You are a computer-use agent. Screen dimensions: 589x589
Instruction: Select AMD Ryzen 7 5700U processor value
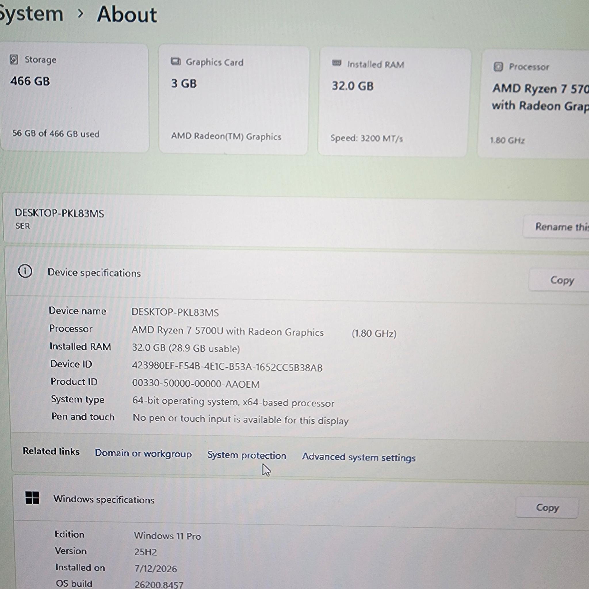pos(228,331)
